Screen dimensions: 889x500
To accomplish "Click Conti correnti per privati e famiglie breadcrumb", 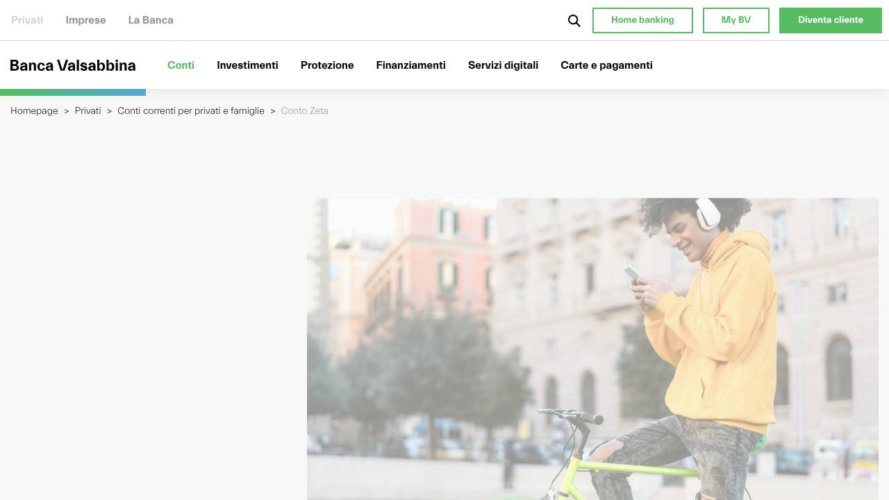I will [x=191, y=111].
